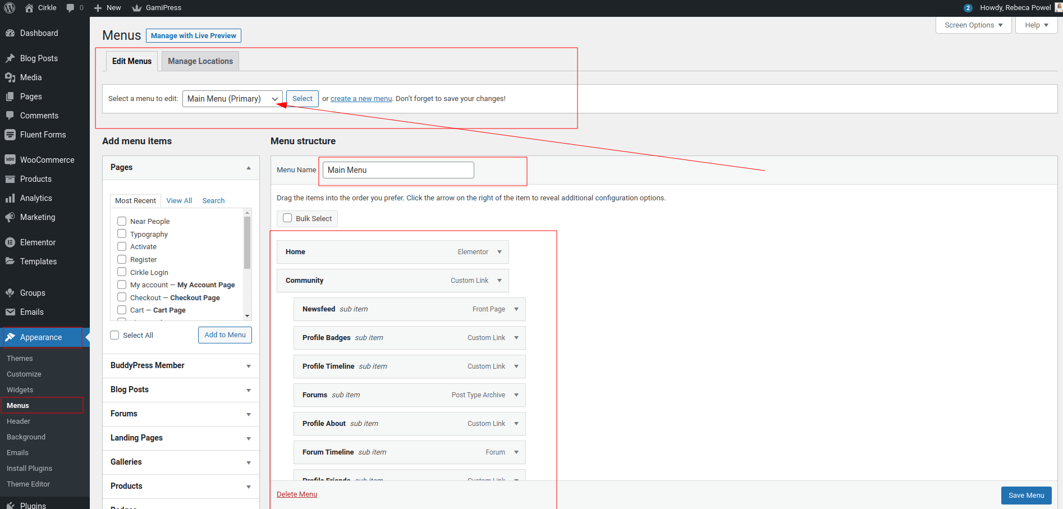Click the Marketing megaphone icon
The image size is (1063, 509).
coord(10,217)
